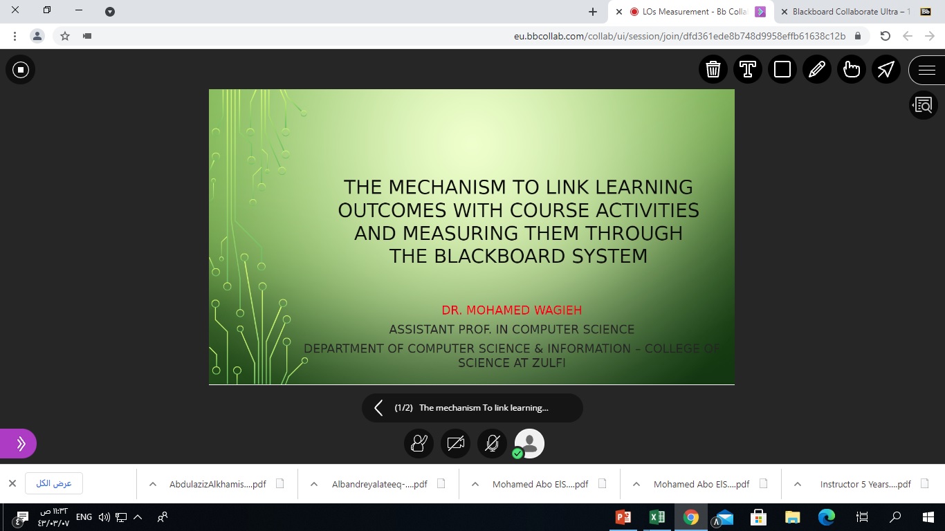Open People icon on taskbar
The height and width of the screenshot is (531, 945).
pos(163,517)
